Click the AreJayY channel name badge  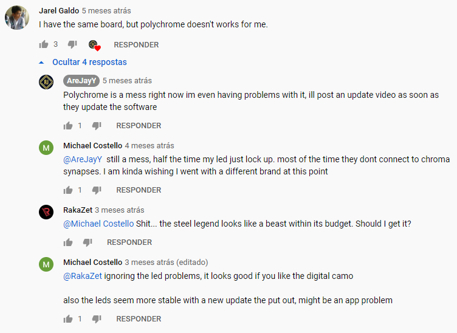tap(81, 81)
